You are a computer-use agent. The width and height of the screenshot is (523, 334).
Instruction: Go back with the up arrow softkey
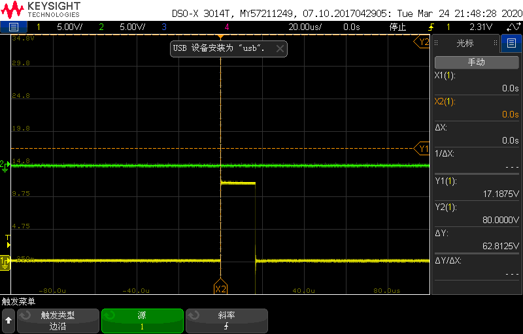pyautogui.click(x=8, y=321)
